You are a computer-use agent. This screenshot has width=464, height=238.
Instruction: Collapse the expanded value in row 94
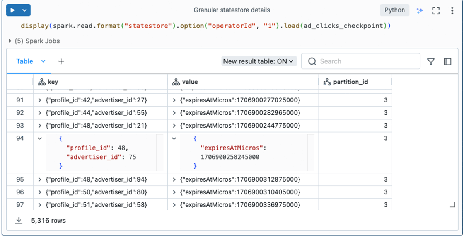[174, 139]
